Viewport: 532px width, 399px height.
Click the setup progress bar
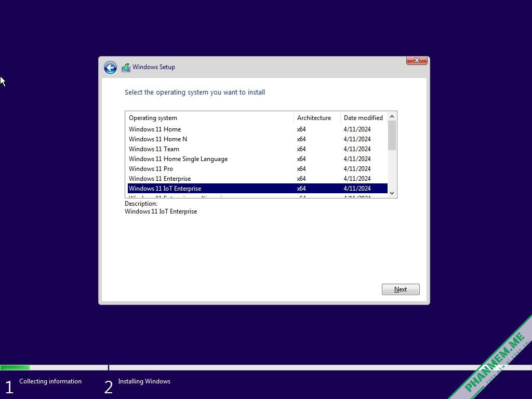click(x=266, y=367)
